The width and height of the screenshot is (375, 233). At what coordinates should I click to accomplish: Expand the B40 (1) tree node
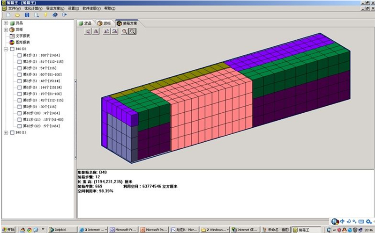(x=6, y=132)
